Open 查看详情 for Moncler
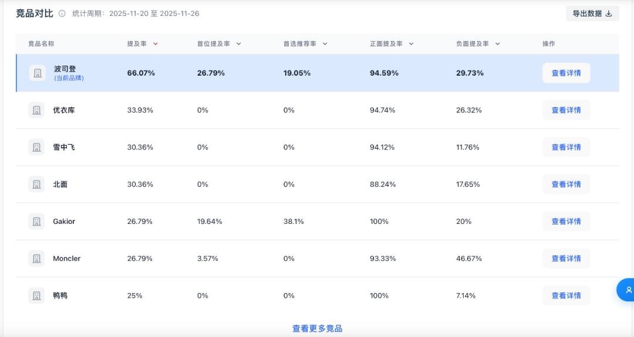 [x=566, y=258]
